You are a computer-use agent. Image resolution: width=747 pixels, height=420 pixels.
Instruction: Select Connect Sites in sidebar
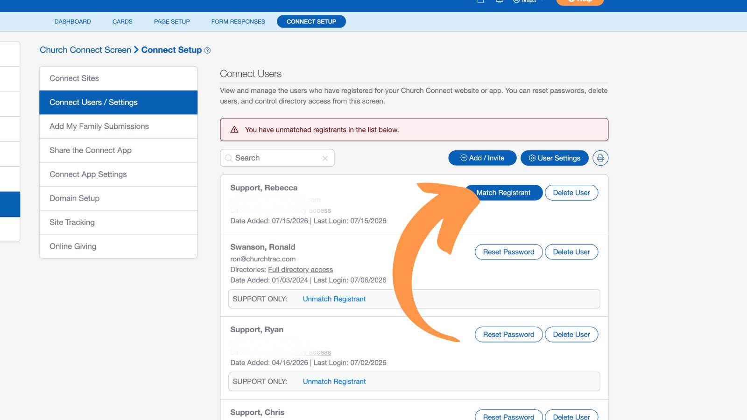[119, 78]
